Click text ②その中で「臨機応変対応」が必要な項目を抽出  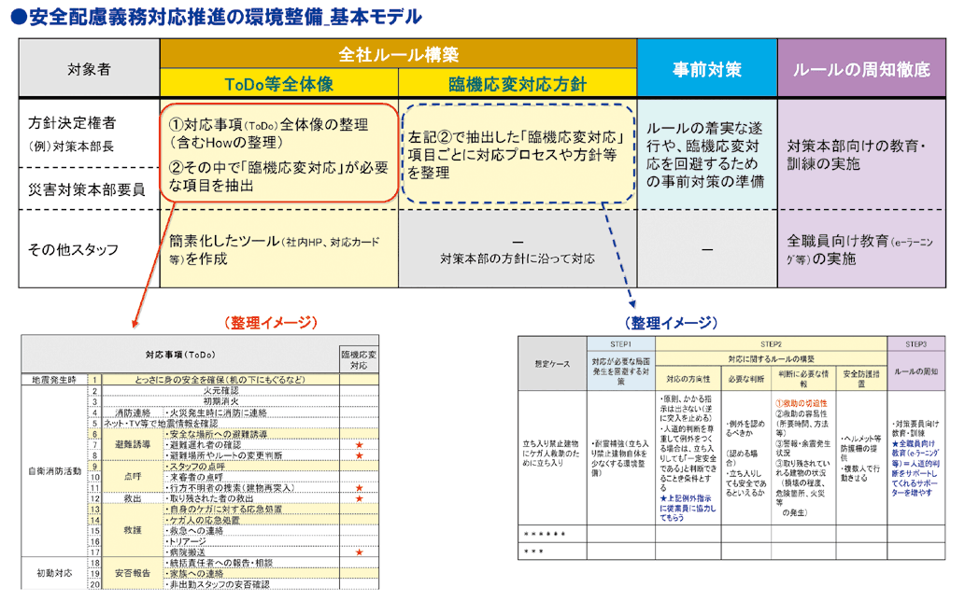click(278, 176)
